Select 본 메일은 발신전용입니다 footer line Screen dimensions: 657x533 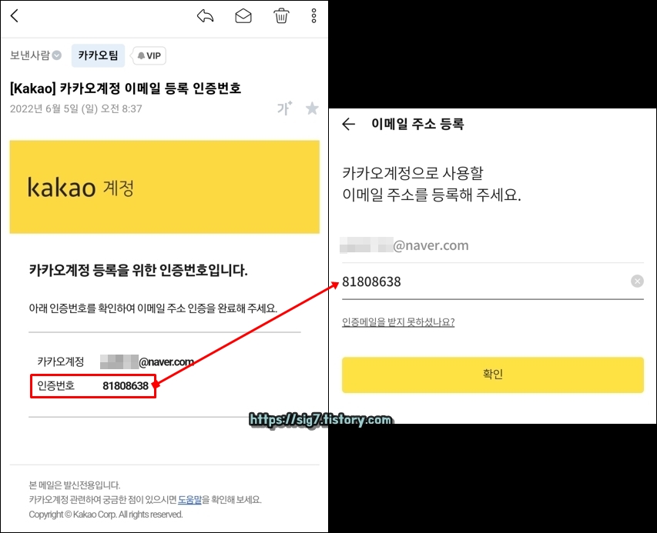click(x=75, y=485)
